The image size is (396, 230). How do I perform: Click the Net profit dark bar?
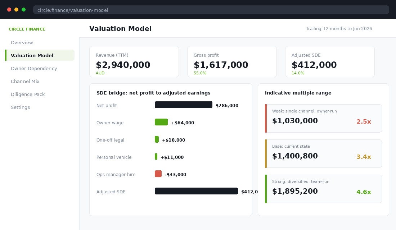(184, 105)
